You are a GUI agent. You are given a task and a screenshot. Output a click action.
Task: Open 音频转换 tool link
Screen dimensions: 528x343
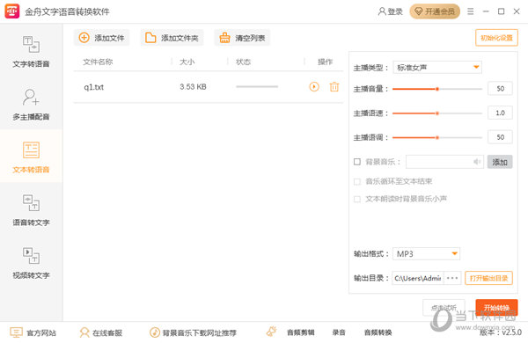(x=378, y=332)
